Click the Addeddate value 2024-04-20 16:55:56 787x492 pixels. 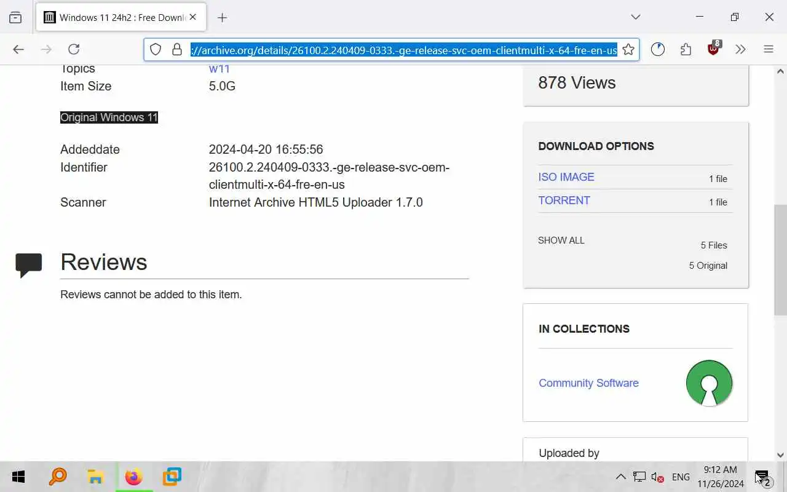pos(266,149)
